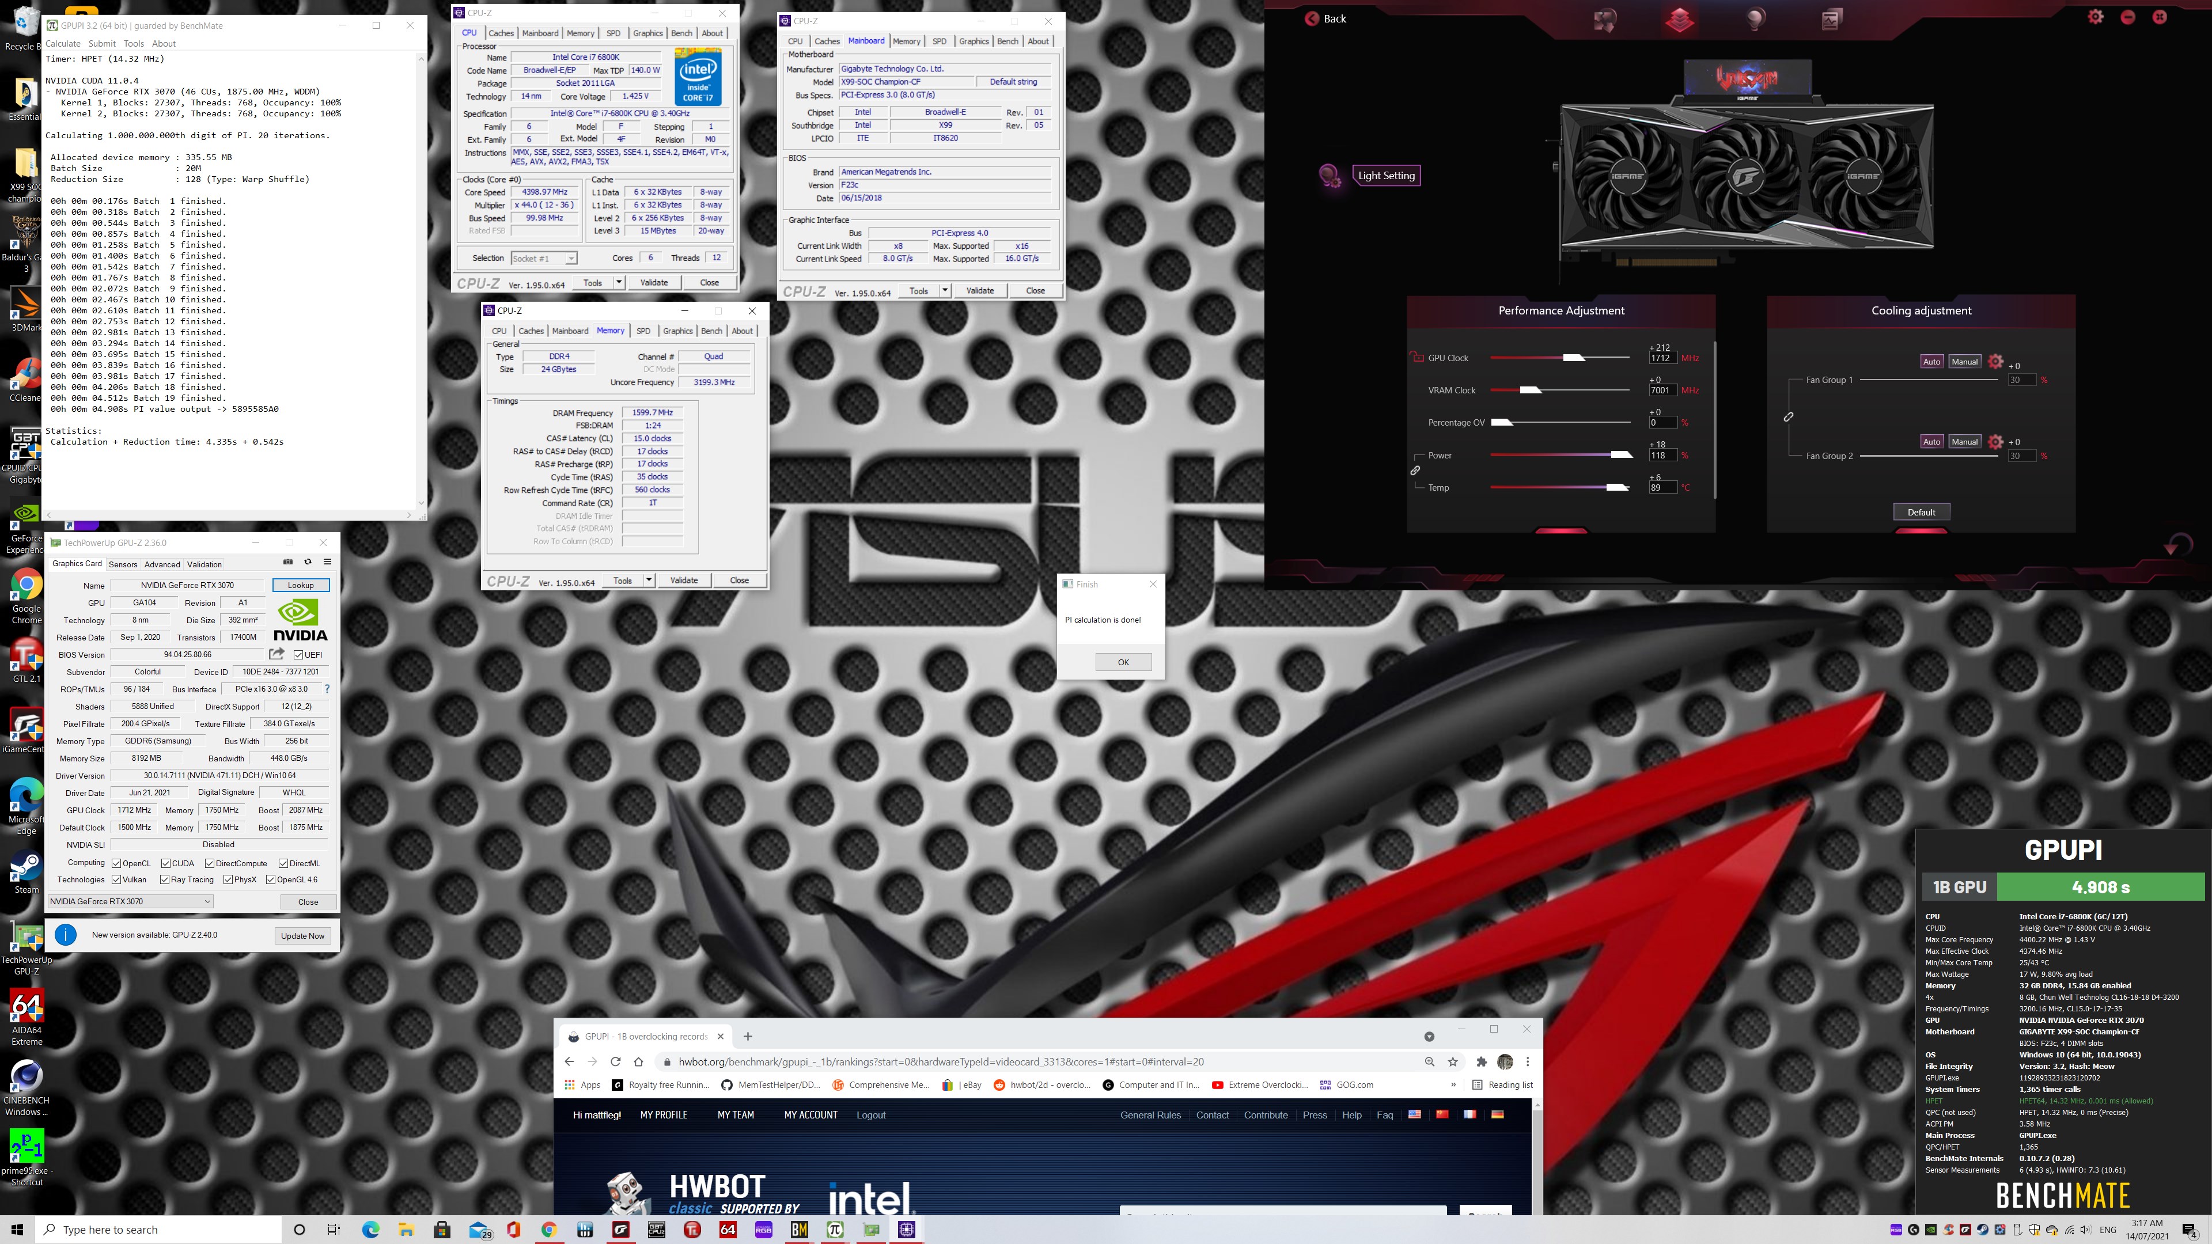Screen dimensions: 2212x1244
Task: Open Chrome extensions puzzle icon
Action: click(1481, 1061)
